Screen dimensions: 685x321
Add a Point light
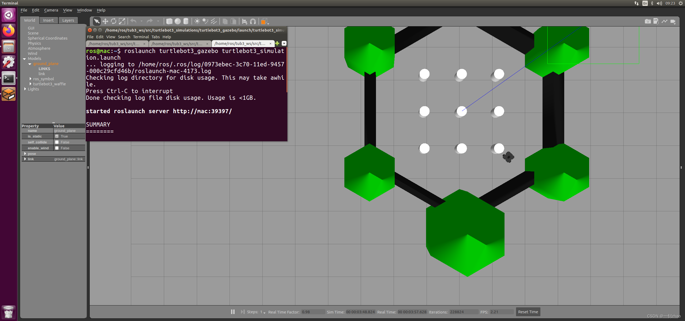point(197,21)
